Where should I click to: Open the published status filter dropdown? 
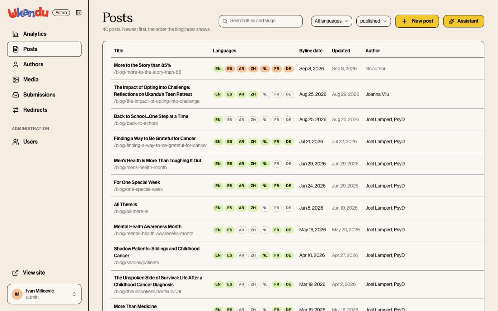point(374,21)
